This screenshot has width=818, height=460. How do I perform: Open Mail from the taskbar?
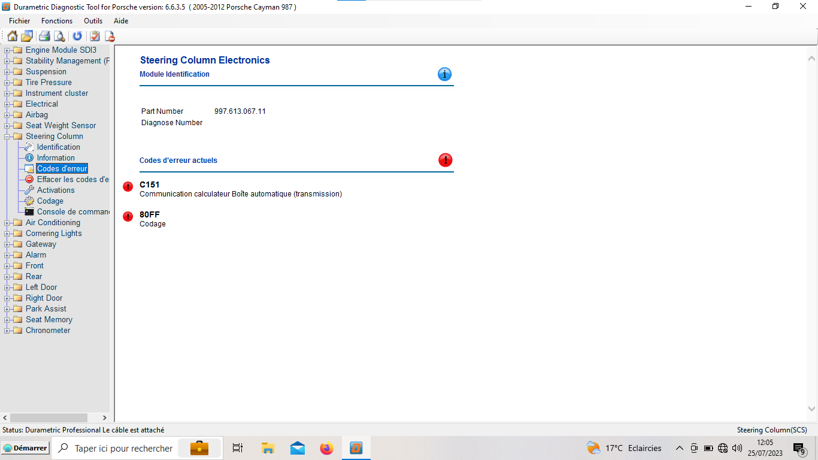tap(297, 448)
